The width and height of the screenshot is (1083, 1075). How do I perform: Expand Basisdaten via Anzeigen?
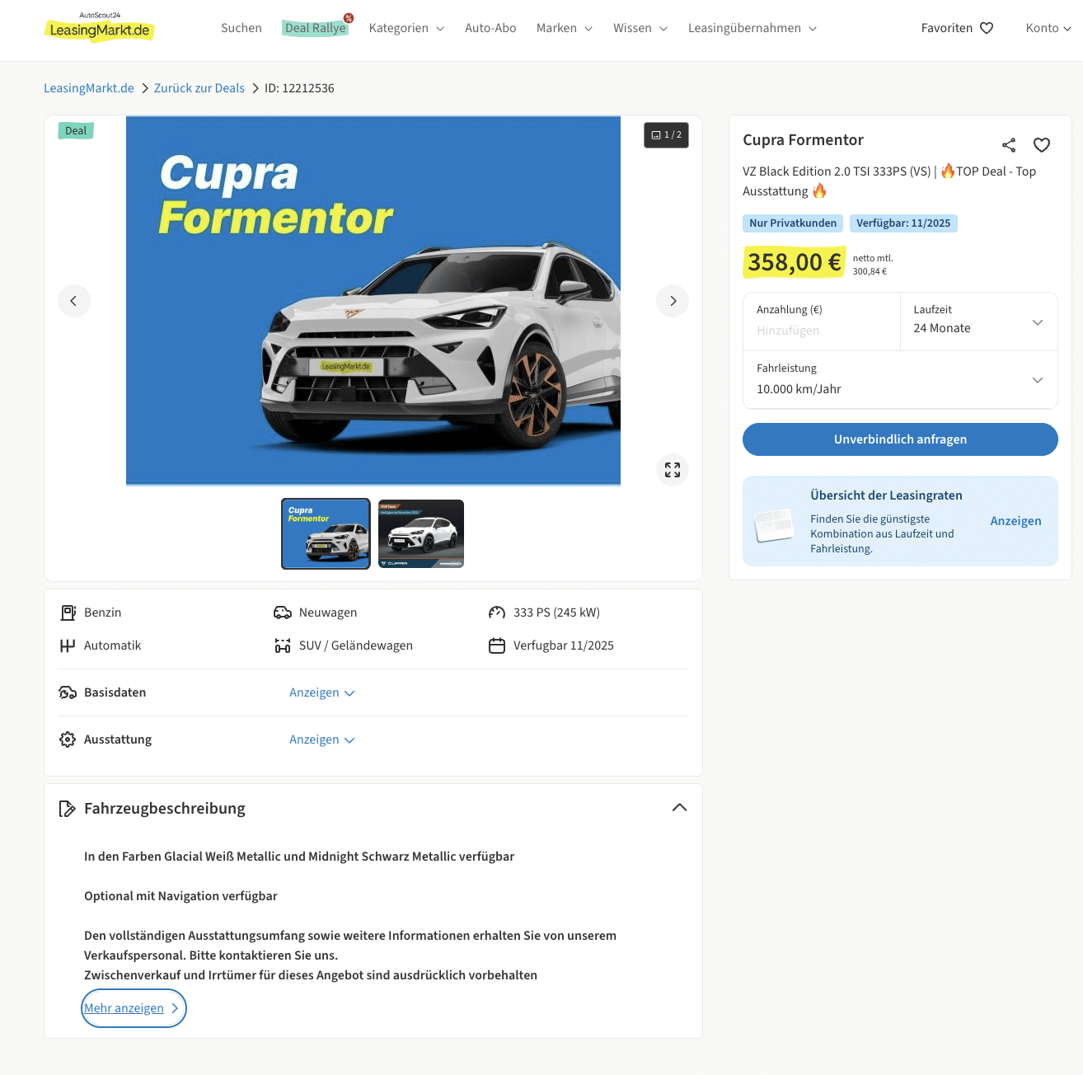coord(321,692)
